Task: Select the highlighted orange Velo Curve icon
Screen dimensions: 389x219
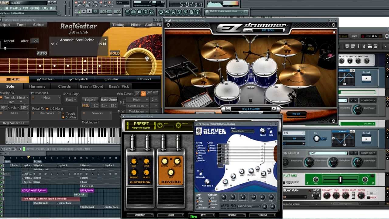Action: [143, 94]
